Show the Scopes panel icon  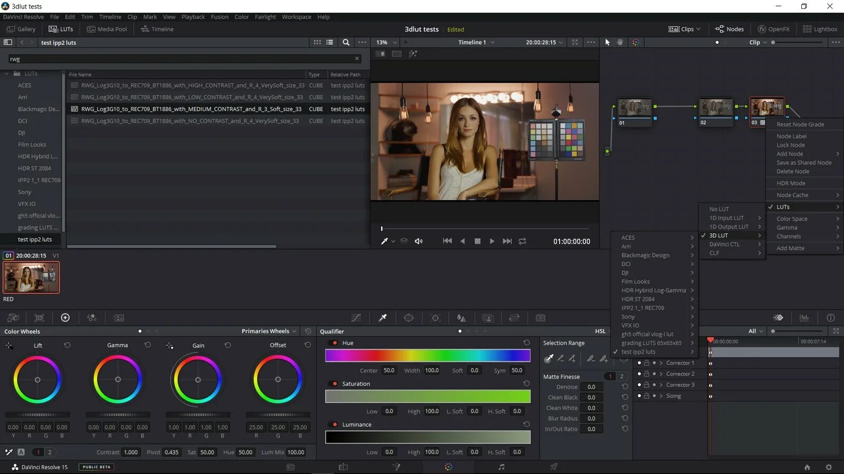(x=804, y=318)
